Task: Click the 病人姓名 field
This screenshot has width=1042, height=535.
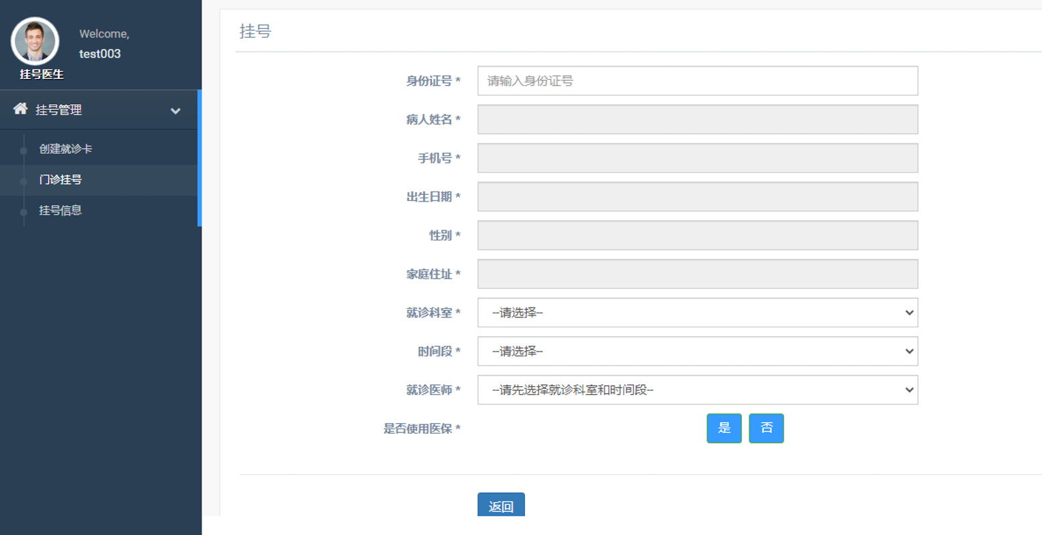Action: [x=697, y=119]
